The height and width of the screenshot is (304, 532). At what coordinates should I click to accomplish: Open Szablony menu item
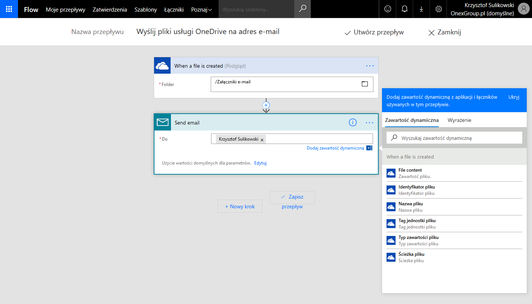[x=146, y=10]
